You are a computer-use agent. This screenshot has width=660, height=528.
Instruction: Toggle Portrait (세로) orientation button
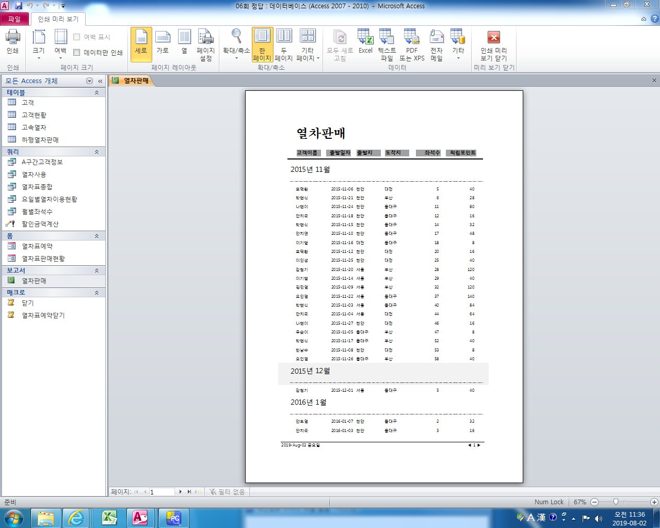tap(141, 44)
